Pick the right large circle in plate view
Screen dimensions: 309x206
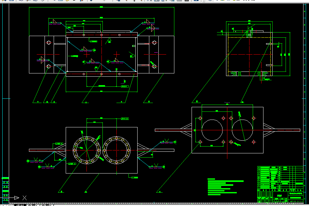(242, 130)
